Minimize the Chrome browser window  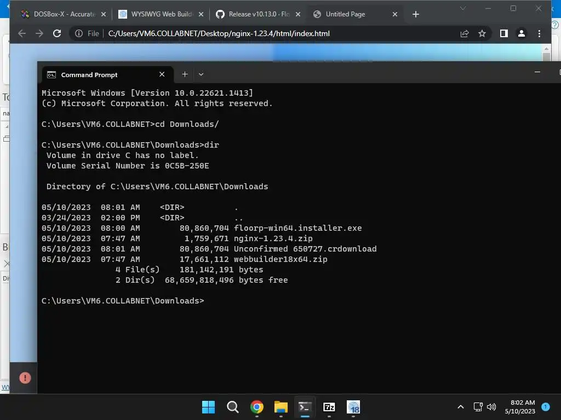(488, 8)
